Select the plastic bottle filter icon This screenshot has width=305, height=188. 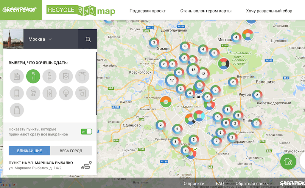[49, 76]
